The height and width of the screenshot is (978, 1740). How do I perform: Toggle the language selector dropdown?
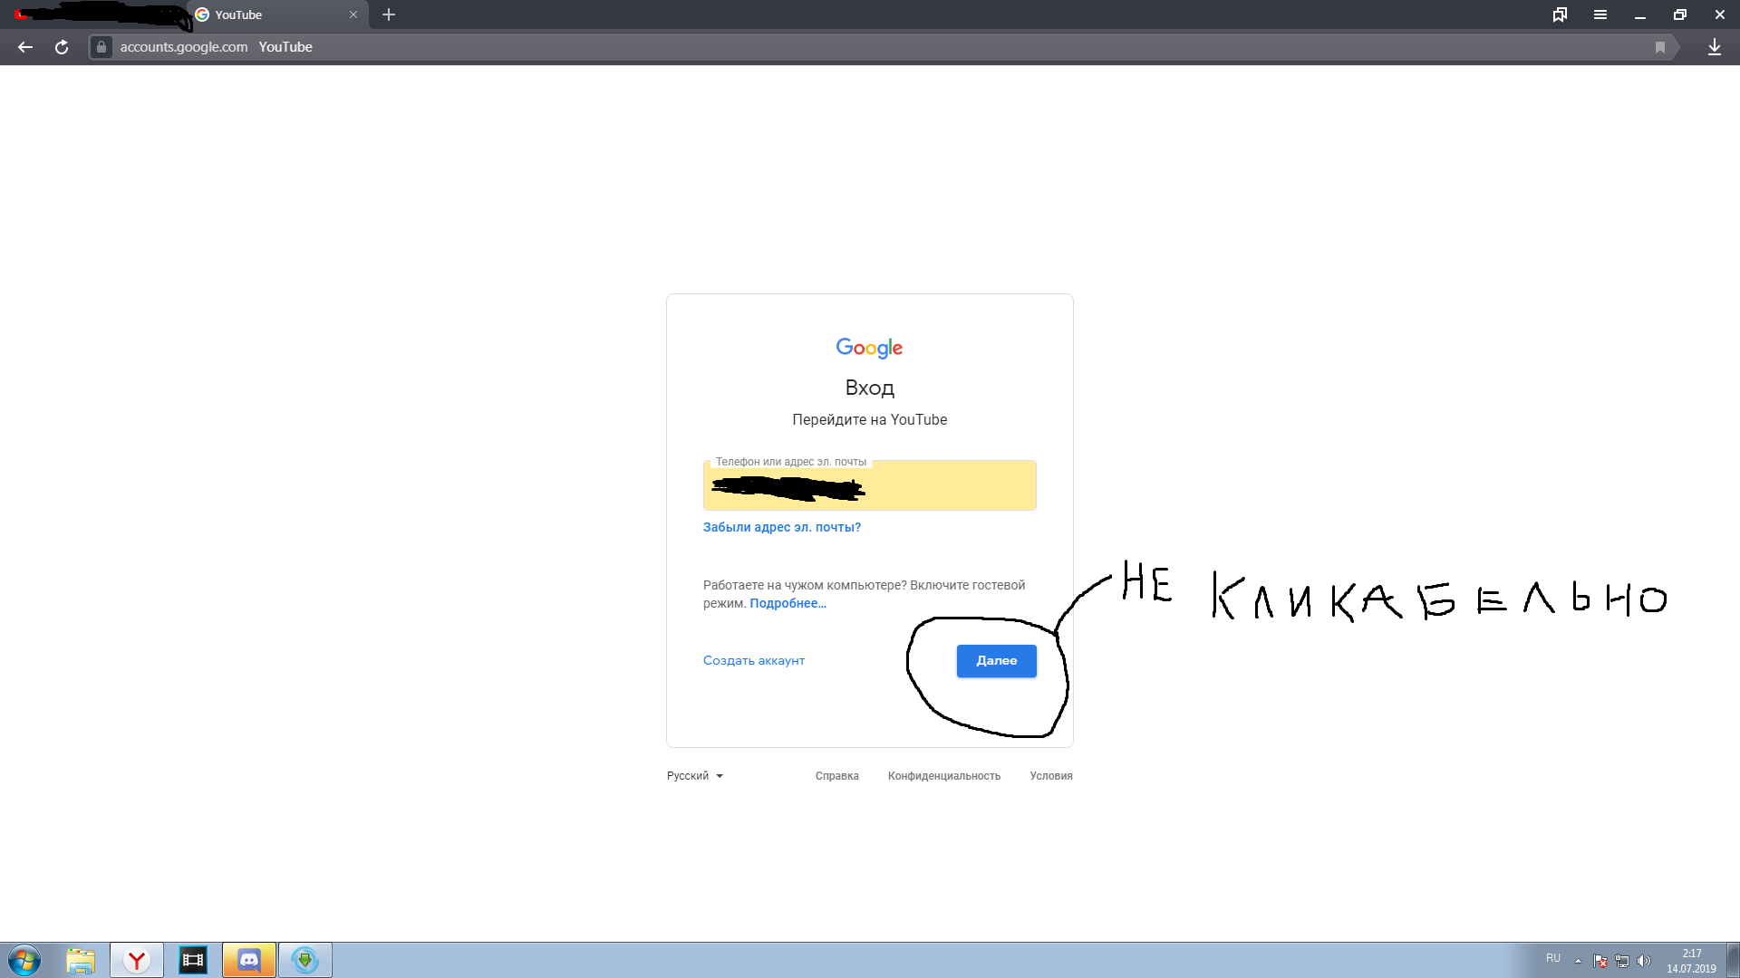(694, 775)
